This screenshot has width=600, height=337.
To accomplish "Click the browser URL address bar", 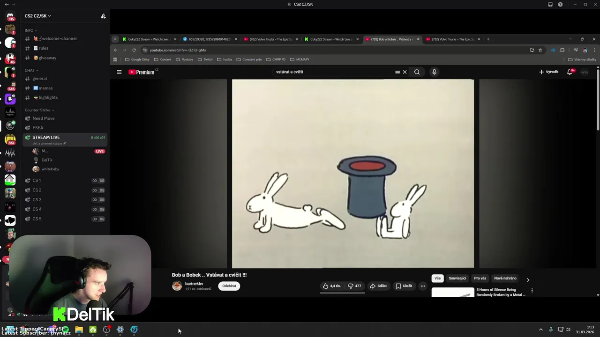I will point(337,50).
